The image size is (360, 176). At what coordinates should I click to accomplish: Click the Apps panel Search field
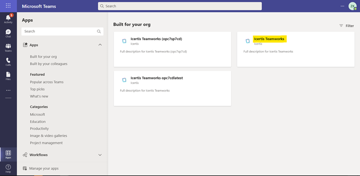62,31
